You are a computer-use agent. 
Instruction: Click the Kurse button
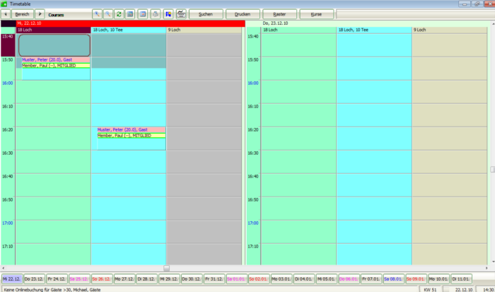tap(316, 14)
